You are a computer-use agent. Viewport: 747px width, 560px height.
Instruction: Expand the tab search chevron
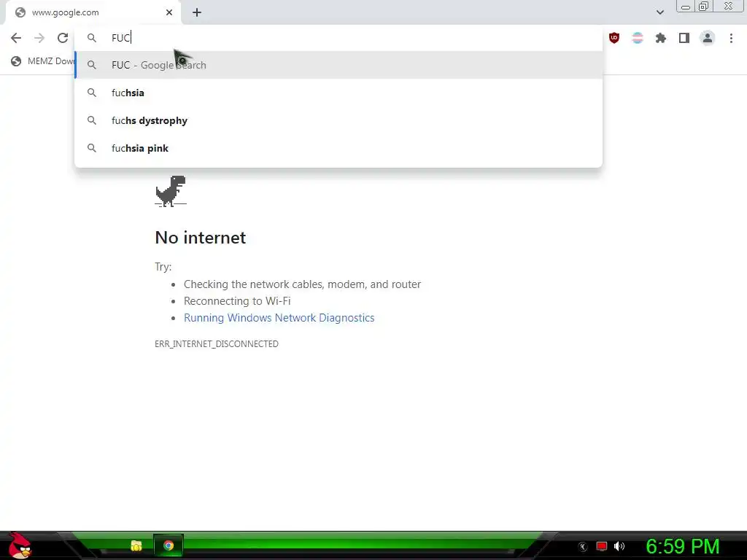tap(659, 12)
